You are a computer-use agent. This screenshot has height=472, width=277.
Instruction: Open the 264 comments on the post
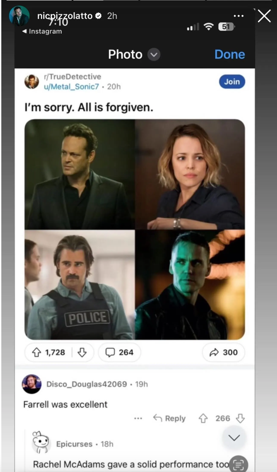point(119,352)
